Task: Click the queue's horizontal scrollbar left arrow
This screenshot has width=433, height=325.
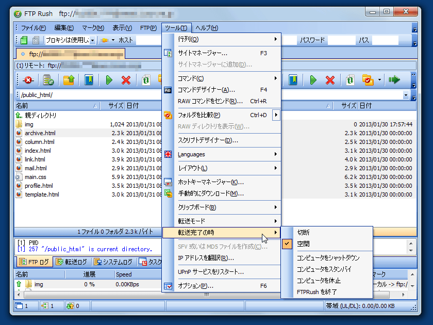Action: 19,295
